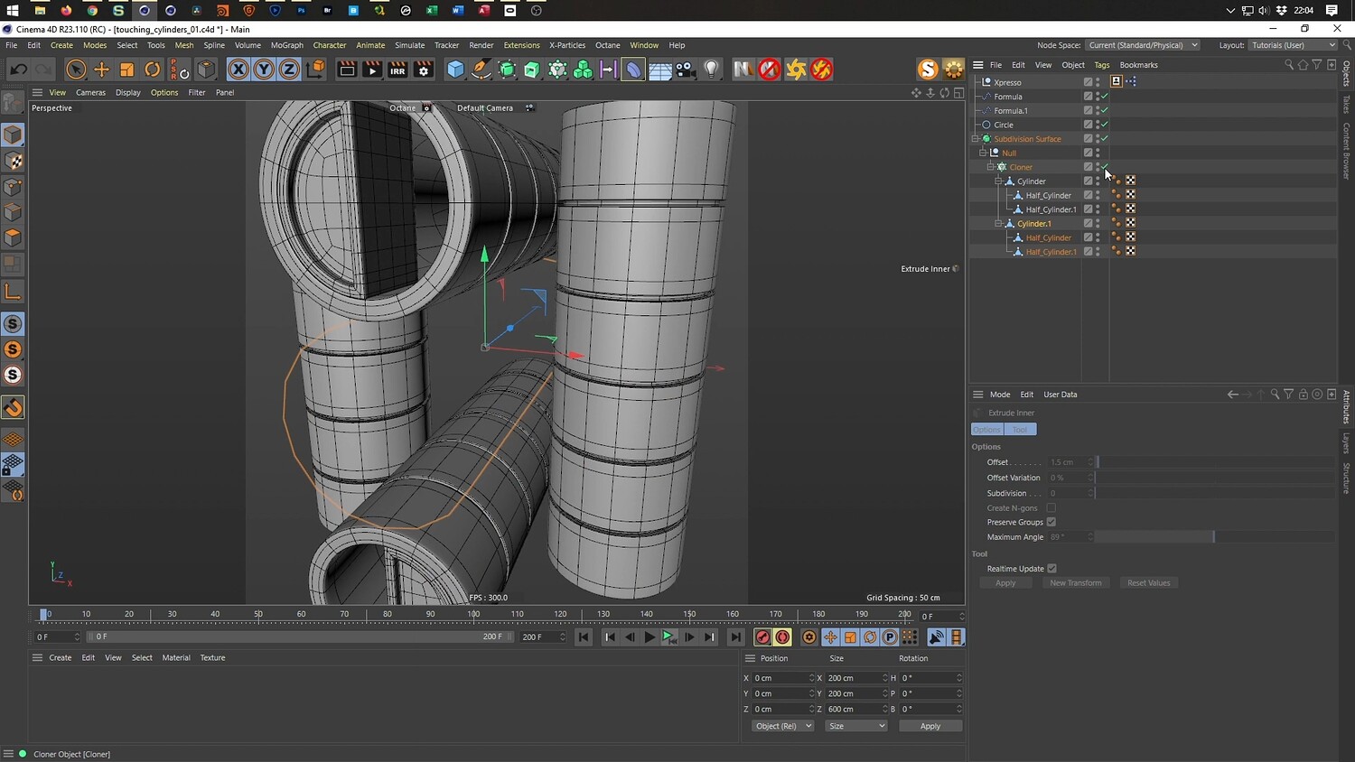Click the Cube primitive object icon

456,70
